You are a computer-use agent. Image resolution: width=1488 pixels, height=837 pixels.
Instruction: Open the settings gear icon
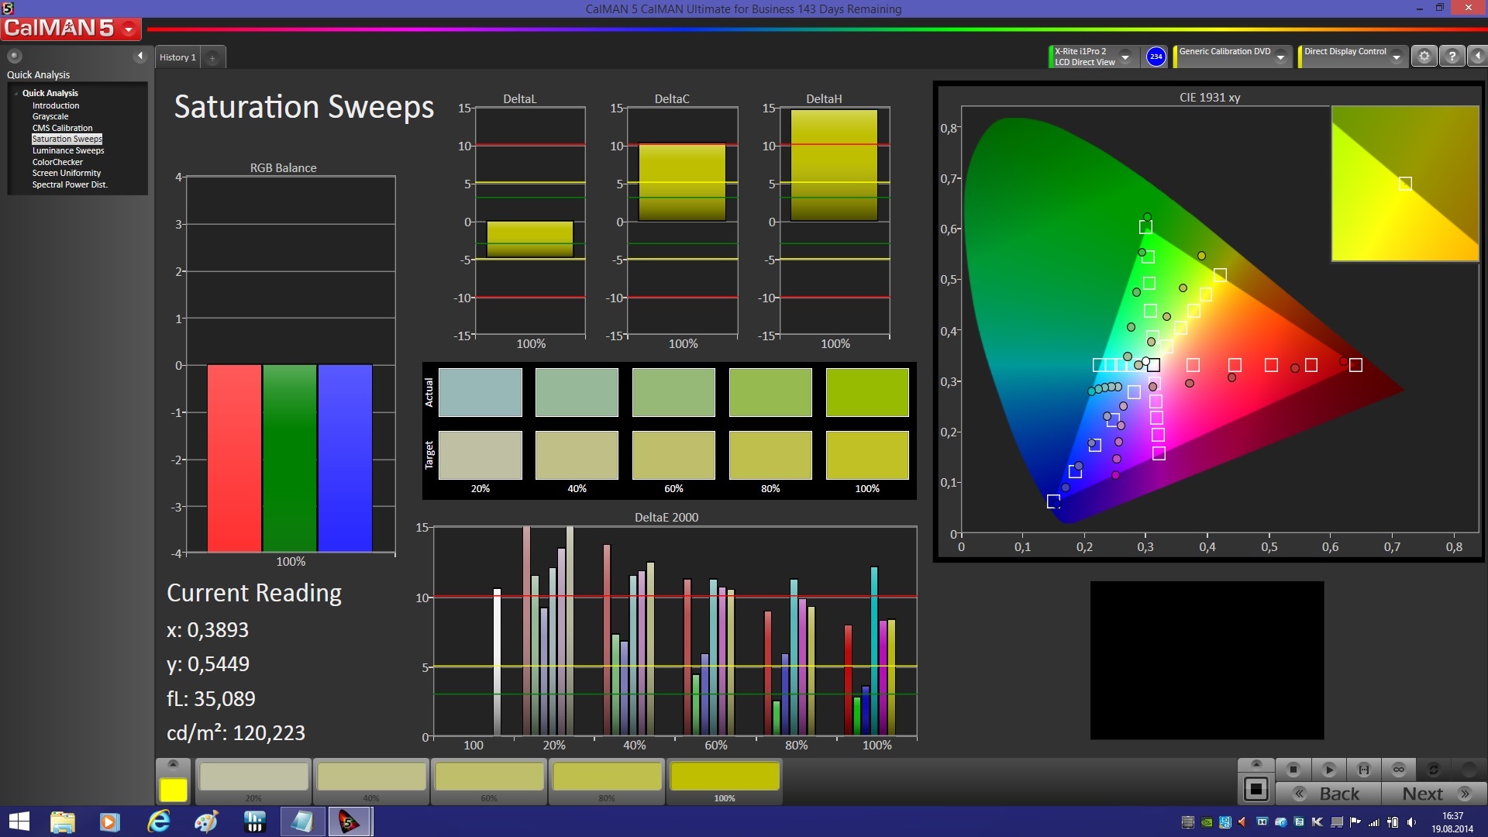1424,57
